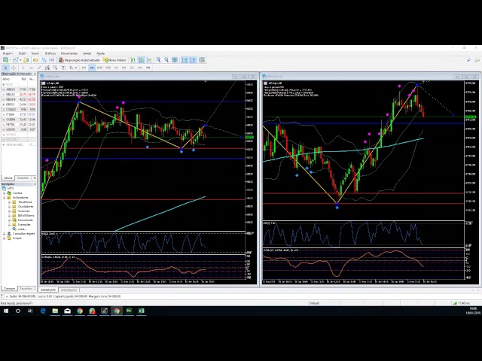Screen dimensions: 482x361
Task: Select the vertical line drawing tool
Action: tap(23, 68)
